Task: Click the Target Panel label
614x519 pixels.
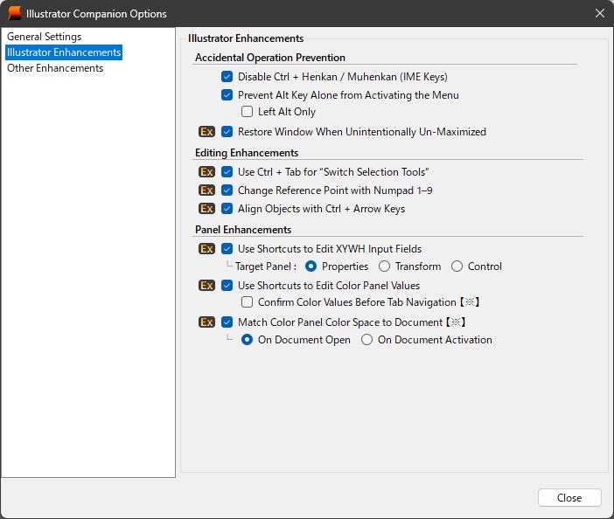Action: 266,266
